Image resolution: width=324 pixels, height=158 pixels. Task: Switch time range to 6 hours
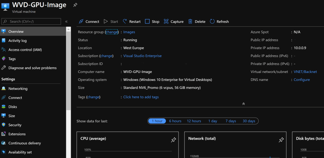coord(175,121)
